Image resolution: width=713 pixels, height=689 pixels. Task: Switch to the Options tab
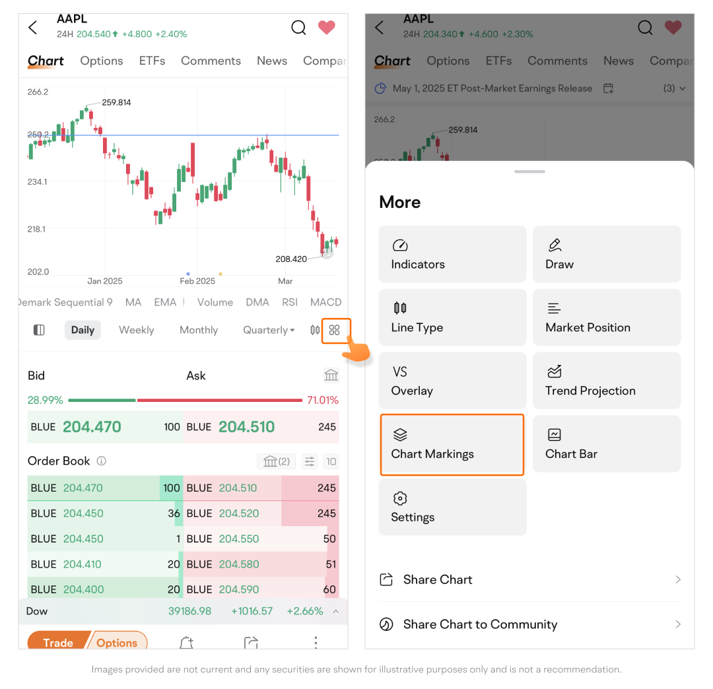point(102,61)
